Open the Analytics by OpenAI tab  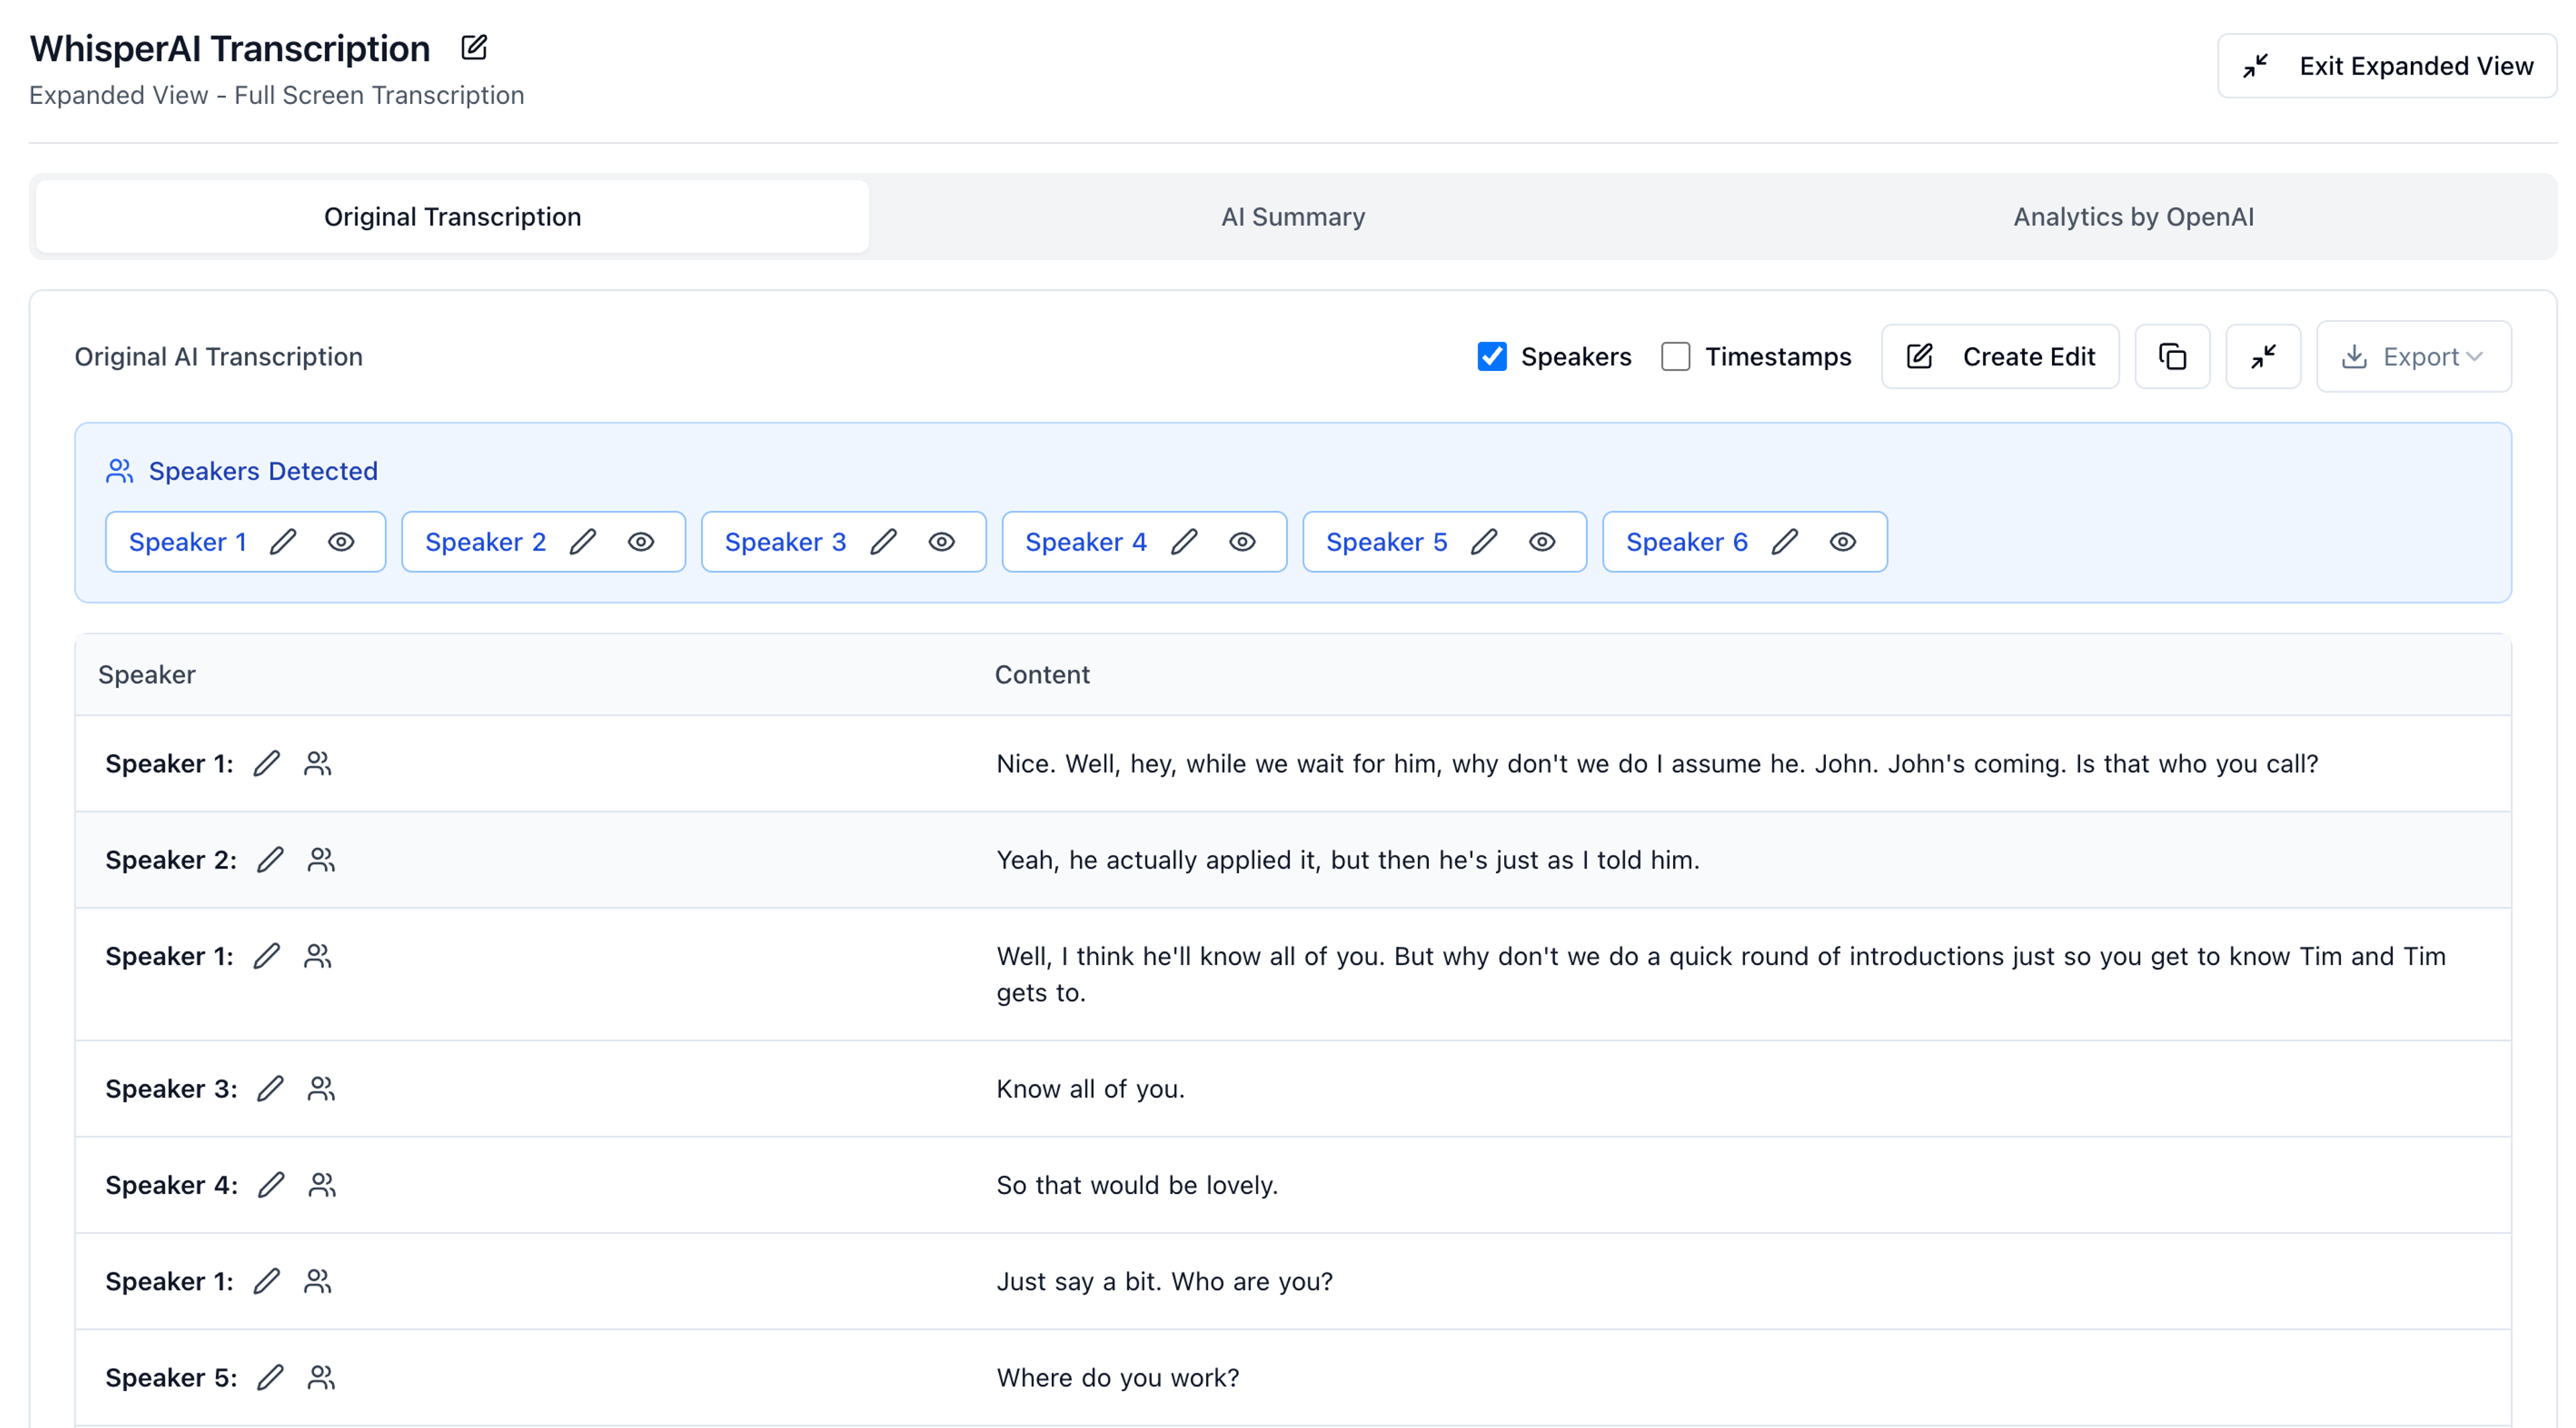2133,217
